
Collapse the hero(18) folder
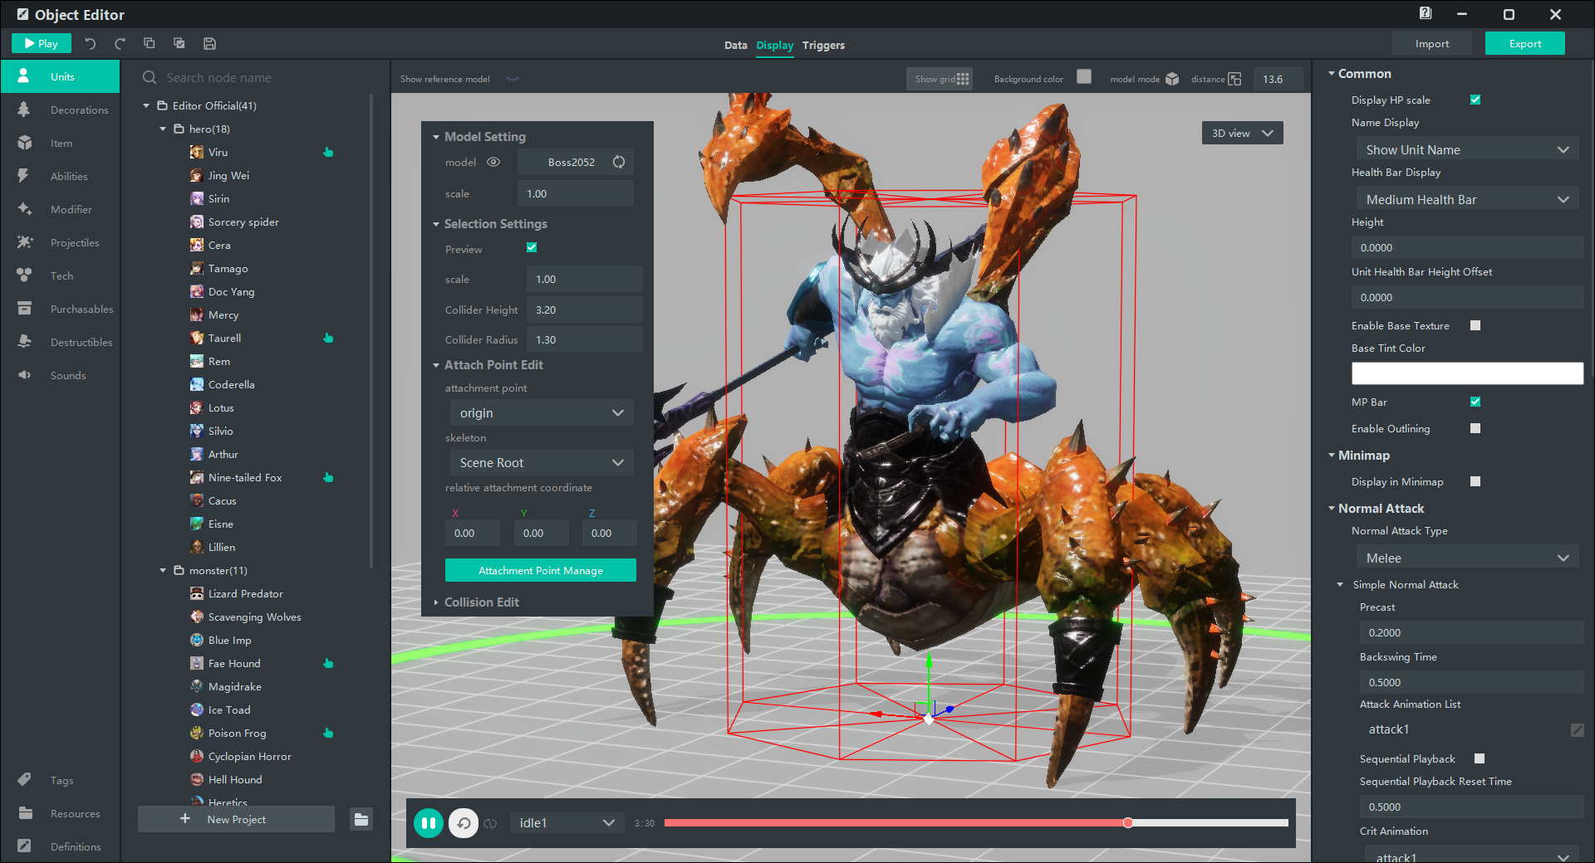click(x=163, y=129)
